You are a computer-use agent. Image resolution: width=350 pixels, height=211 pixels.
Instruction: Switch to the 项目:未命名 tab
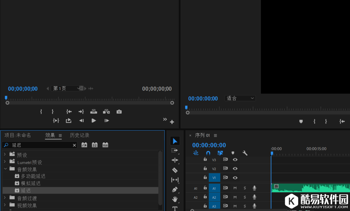coord(18,135)
